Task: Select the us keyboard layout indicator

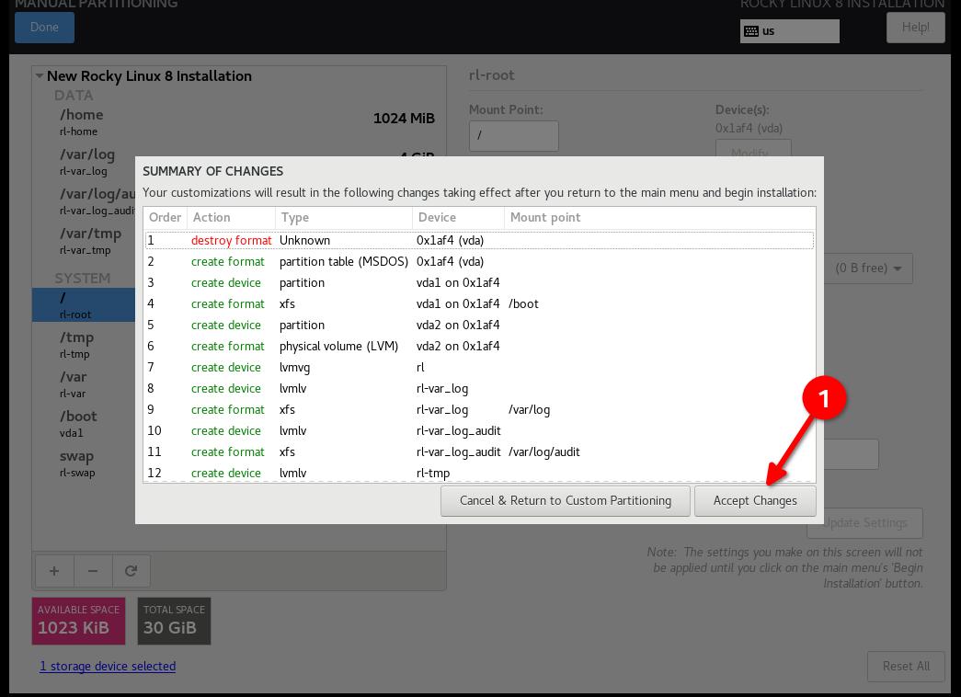Action: tap(789, 30)
